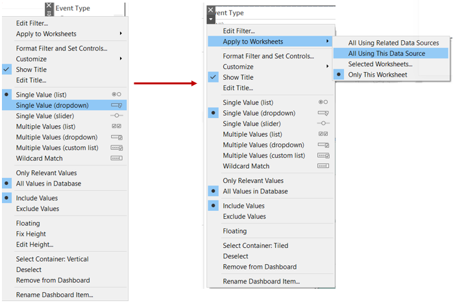The width and height of the screenshot is (453, 305).
Task: Choose Select Container: Tiled
Action: coord(255,246)
